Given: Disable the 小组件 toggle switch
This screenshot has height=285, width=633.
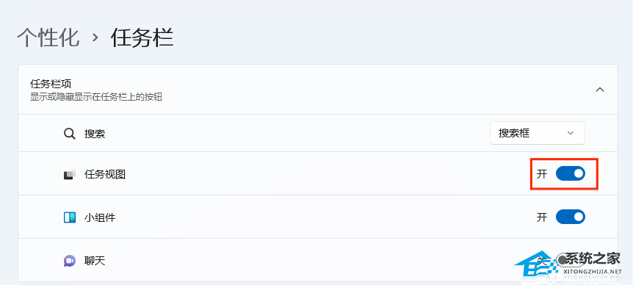Looking at the screenshot, I should 570,217.
